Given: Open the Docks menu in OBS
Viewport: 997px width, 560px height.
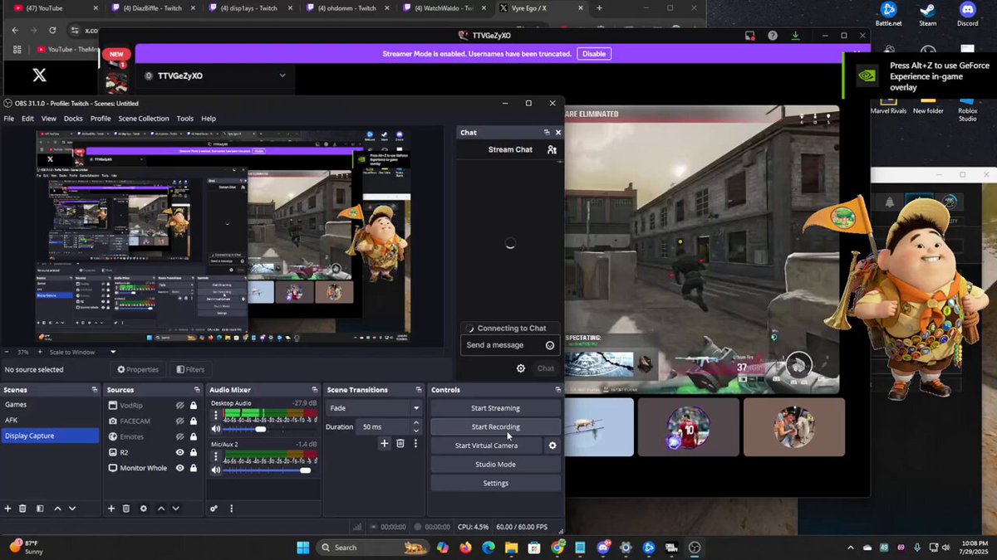Looking at the screenshot, I should [73, 119].
